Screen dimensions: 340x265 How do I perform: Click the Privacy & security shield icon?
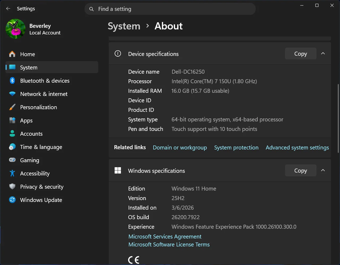point(12,187)
